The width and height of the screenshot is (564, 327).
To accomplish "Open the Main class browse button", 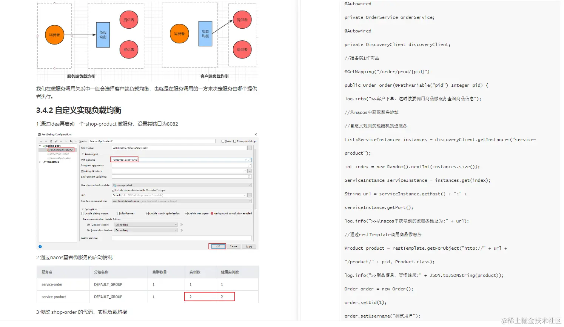I will click(x=250, y=147).
